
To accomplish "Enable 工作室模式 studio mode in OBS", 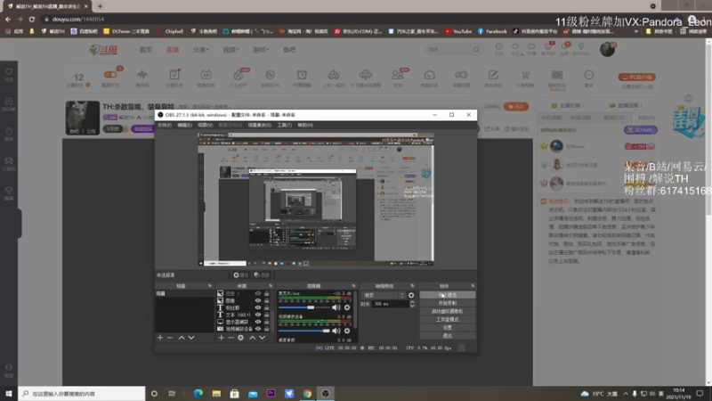I will click(x=448, y=320).
